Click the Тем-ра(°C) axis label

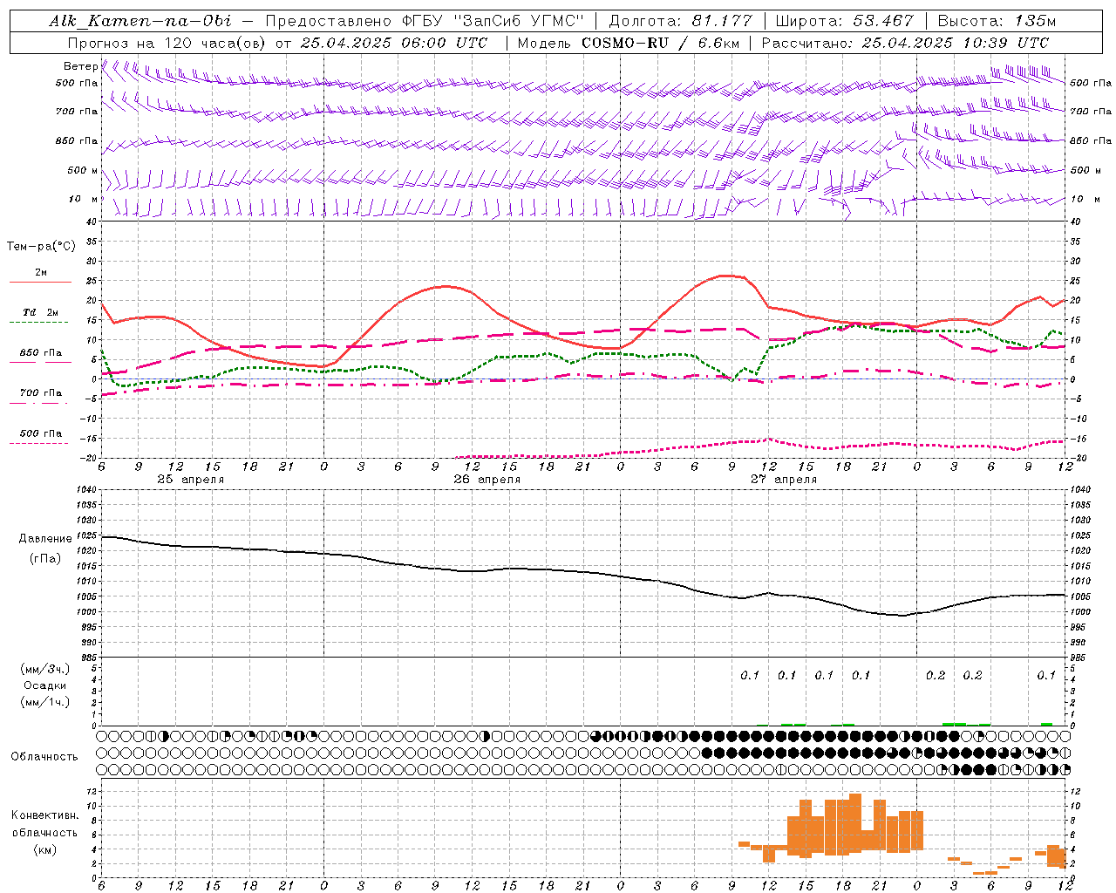point(41,246)
